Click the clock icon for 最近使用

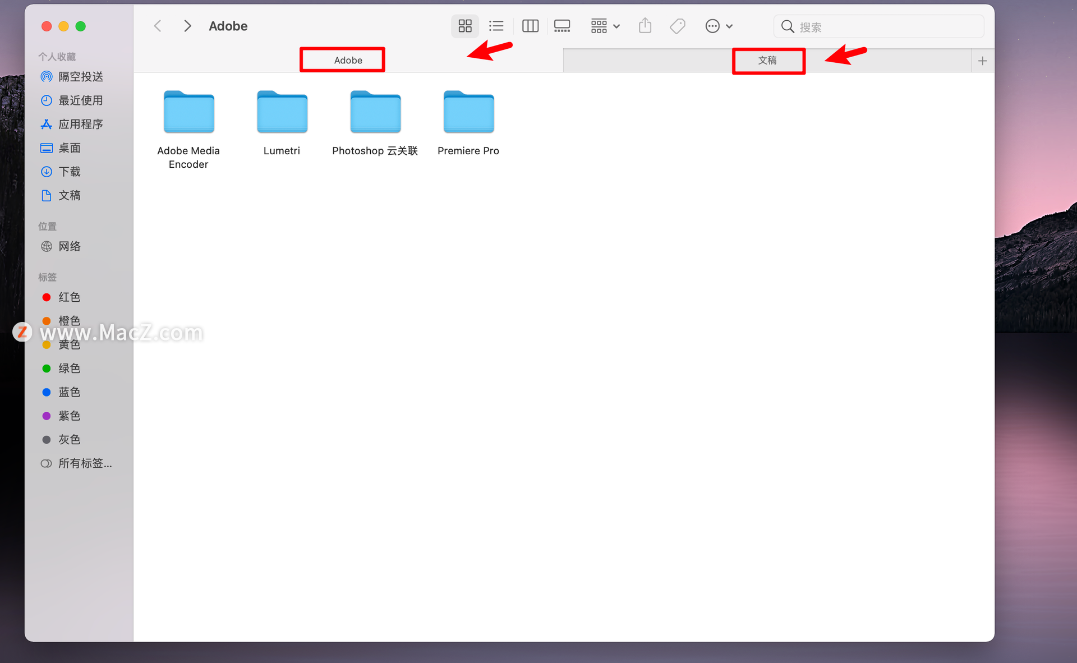(x=47, y=100)
